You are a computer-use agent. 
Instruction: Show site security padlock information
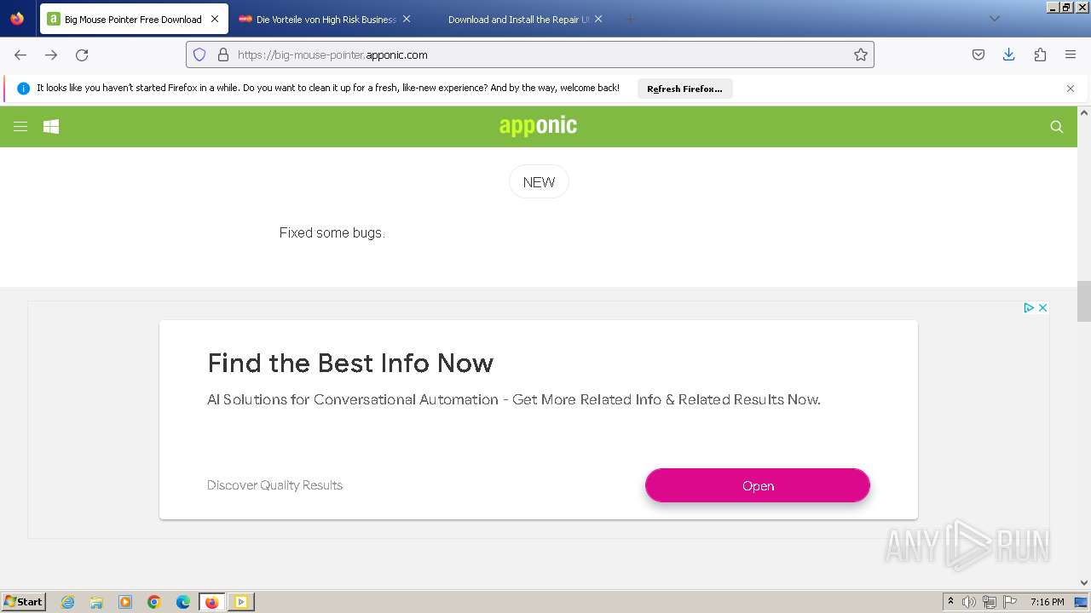(x=223, y=54)
